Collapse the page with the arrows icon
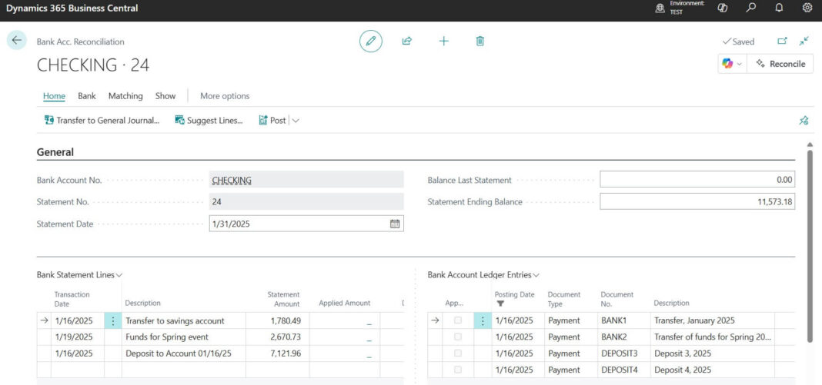 click(x=804, y=41)
